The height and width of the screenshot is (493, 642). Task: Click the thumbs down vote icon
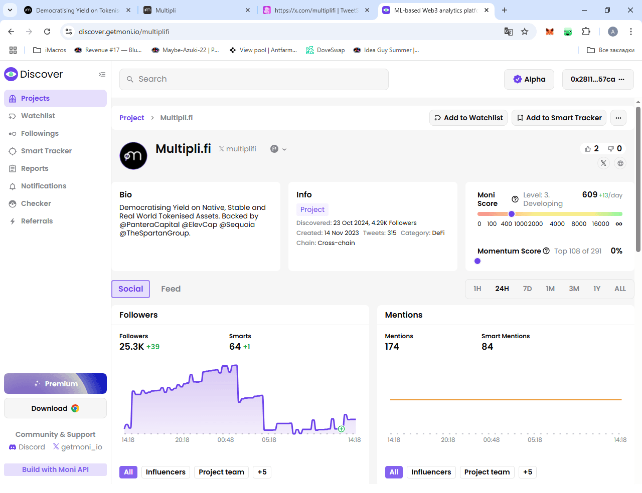611,149
